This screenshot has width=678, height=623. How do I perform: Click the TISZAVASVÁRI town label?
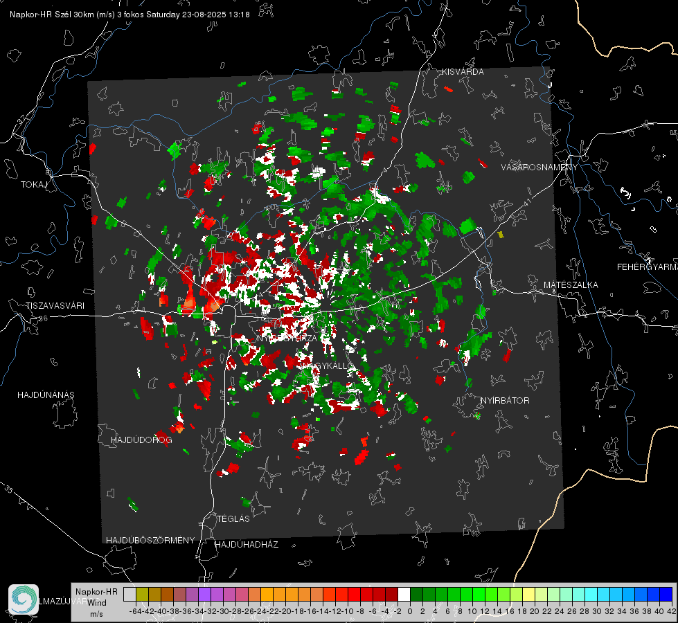[x=55, y=306]
